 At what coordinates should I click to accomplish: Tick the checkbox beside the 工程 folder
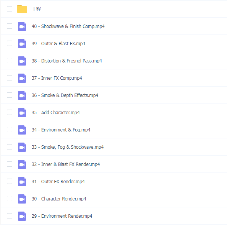point(10,9)
